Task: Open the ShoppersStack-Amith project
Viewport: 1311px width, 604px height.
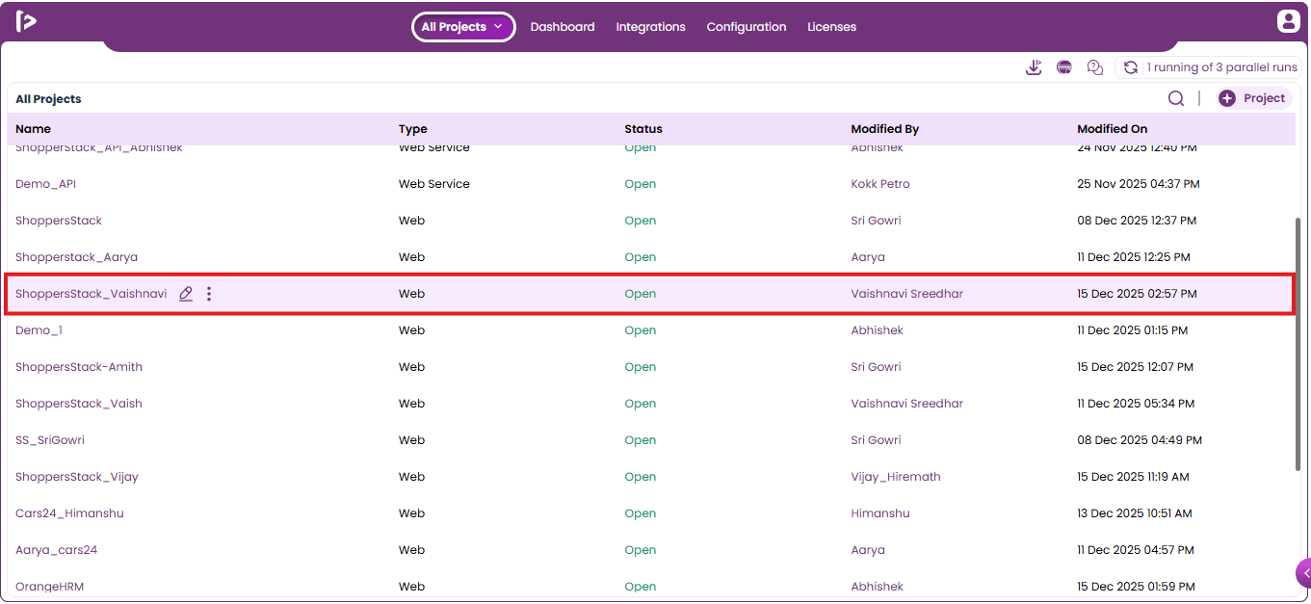Action: pyautogui.click(x=79, y=367)
